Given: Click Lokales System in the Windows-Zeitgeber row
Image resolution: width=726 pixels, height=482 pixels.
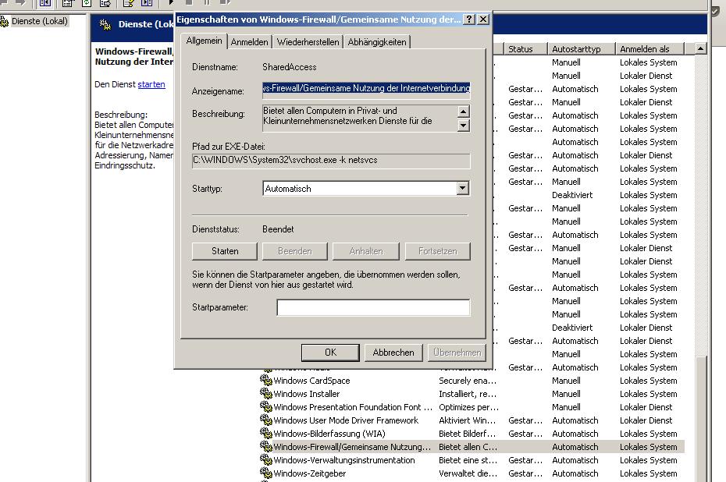Looking at the screenshot, I should pyautogui.click(x=648, y=473).
